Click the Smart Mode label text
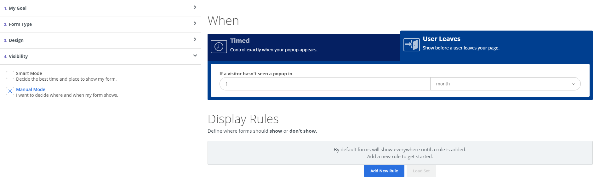594x196 pixels. coord(29,73)
